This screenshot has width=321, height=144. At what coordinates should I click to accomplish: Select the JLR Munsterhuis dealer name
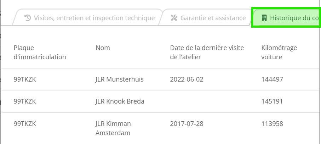120,79
